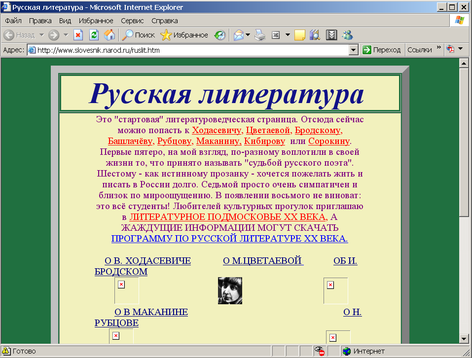Open the Edit button dropdown arrow
This screenshot has height=358, width=472.
click(288, 35)
